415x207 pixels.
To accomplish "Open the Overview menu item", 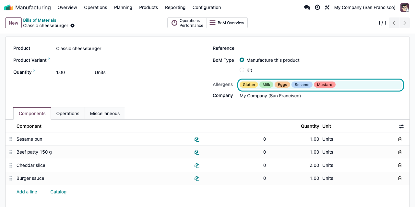I will pyautogui.click(x=67, y=7).
